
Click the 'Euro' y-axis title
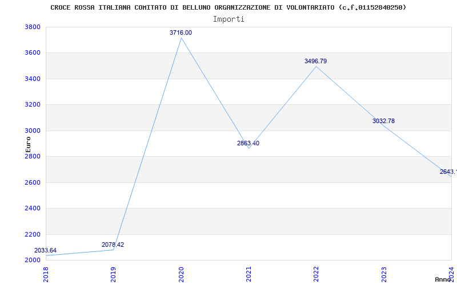tap(28, 144)
